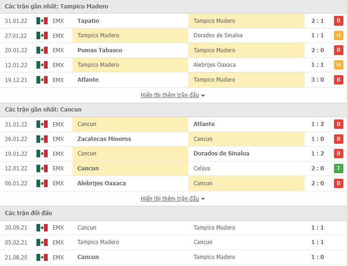Open Celaya team link

203,168
